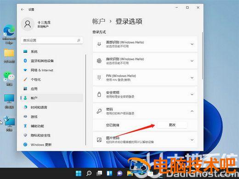Click the security key lock icon
This screenshot has height=179, width=239.
click(99, 94)
